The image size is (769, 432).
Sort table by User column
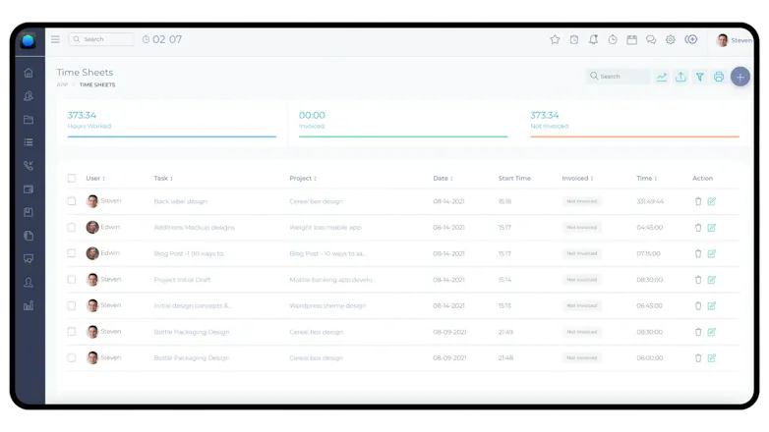pos(95,179)
